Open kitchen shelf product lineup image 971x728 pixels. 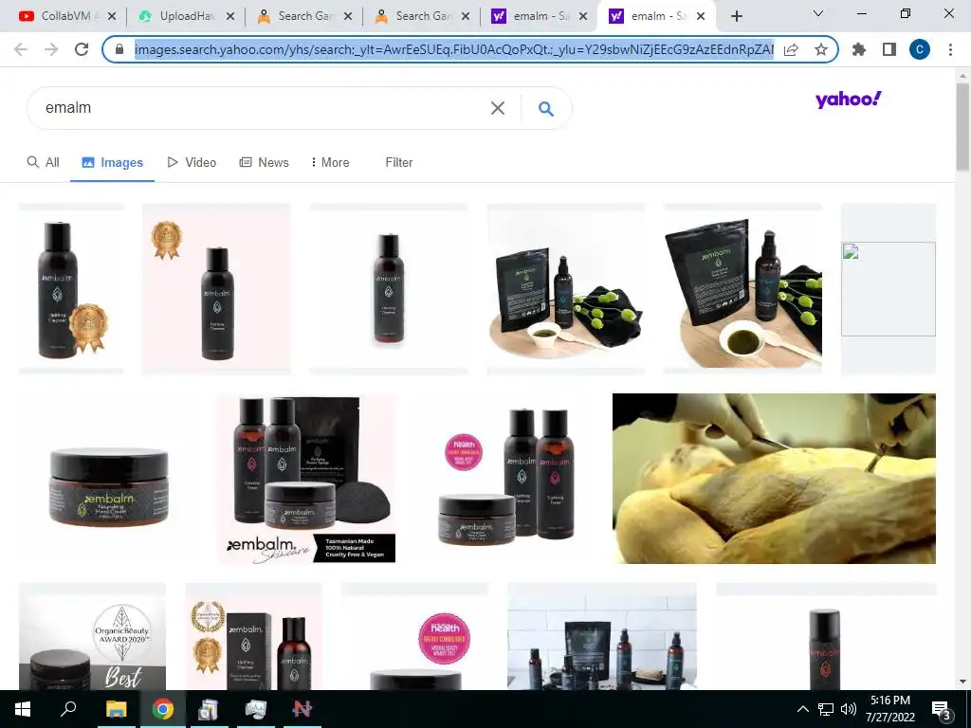pyautogui.click(x=602, y=636)
